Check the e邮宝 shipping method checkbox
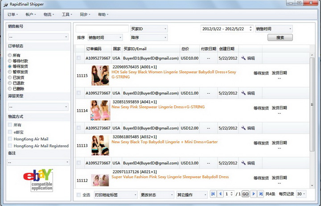Image resolution: width=321 pixels, height=206 pixels. click(x=10, y=132)
